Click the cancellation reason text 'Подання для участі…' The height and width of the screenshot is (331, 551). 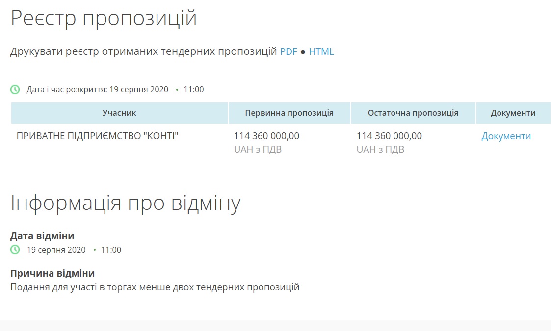(x=155, y=287)
